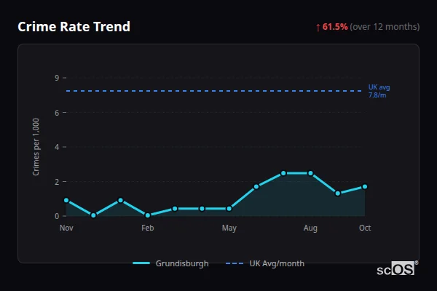Viewport: 437px width, 291px height.
Task: Click the 'May' x-axis label
Action: pyautogui.click(x=229, y=228)
